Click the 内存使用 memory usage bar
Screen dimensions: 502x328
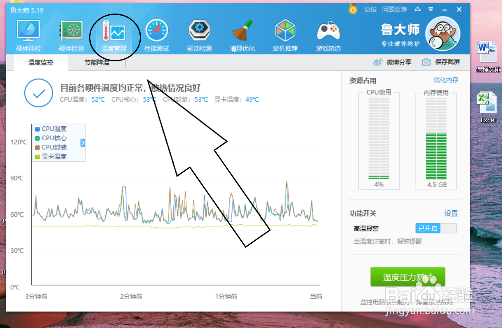pos(436,138)
